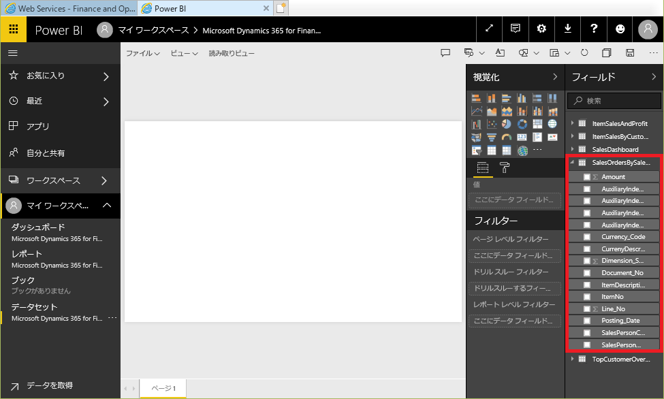The width and height of the screenshot is (664, 399).
Task: Select the ArcGIS globe map visual
Action: pyautogui.click(x=522, y=150)
